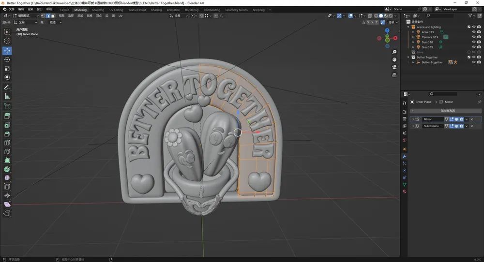484x262 pixels.
Task: Open the Output properties tab
Action: (404, 118)
